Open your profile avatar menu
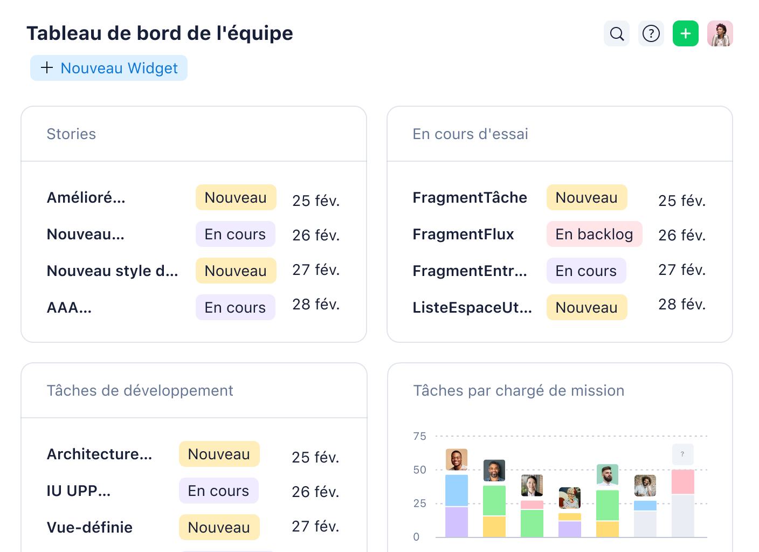This screenshot has height=552, width=759. tap(720, 33)
